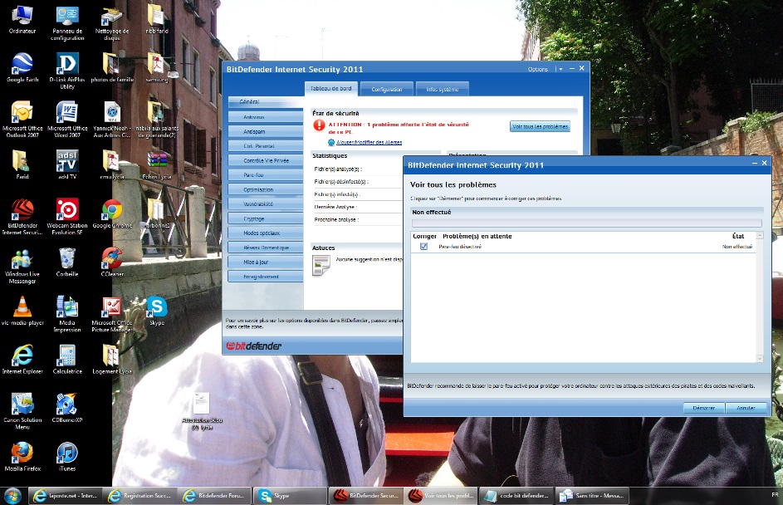The image size is (783, 505).
Task: Open the Calculatrice desktop icon
Action: tap(67, 359)
